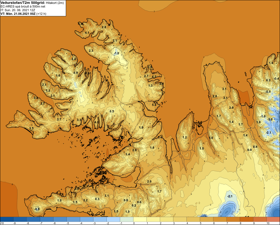
Task: Click the legend swatch between -1 and 0
Action: pyautogui.click(x=127, y=219)
